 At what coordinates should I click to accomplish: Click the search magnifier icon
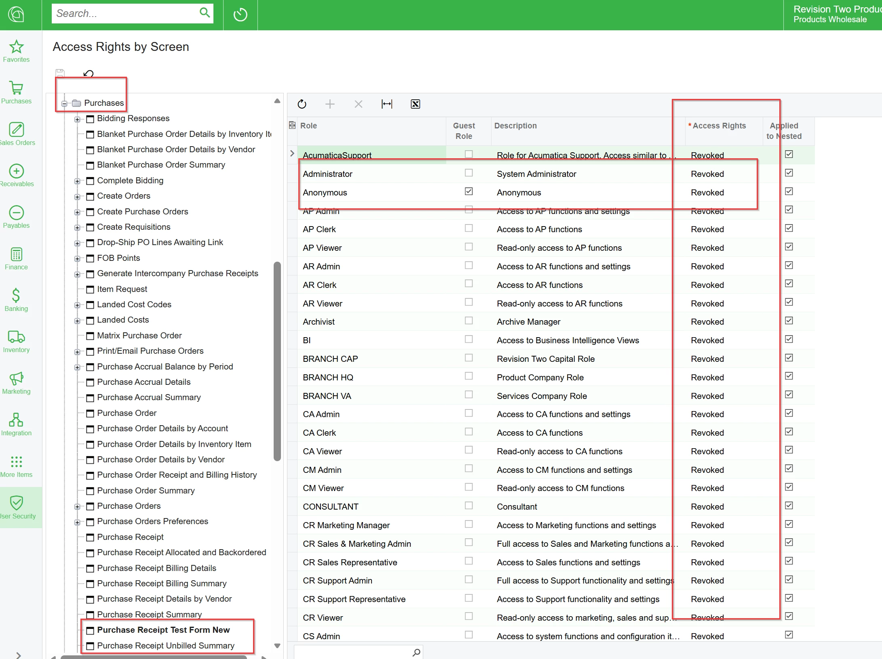[205, 13]
